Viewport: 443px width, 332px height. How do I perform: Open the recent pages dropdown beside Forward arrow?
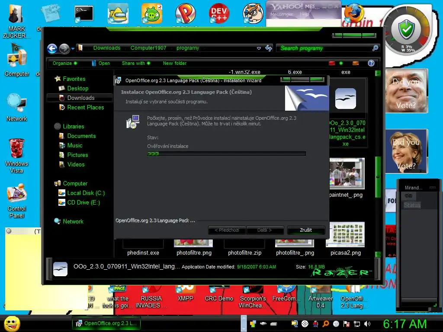pyautogui.click(x=73, y=48)
